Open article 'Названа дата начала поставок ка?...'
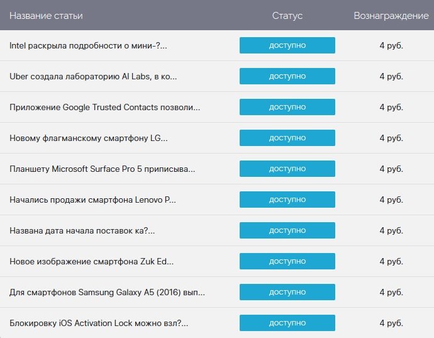Screen dimensions: 434x338 [82, 230]
